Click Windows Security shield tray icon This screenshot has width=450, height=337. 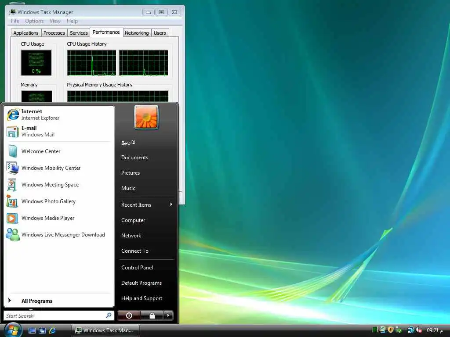[390, 330]
